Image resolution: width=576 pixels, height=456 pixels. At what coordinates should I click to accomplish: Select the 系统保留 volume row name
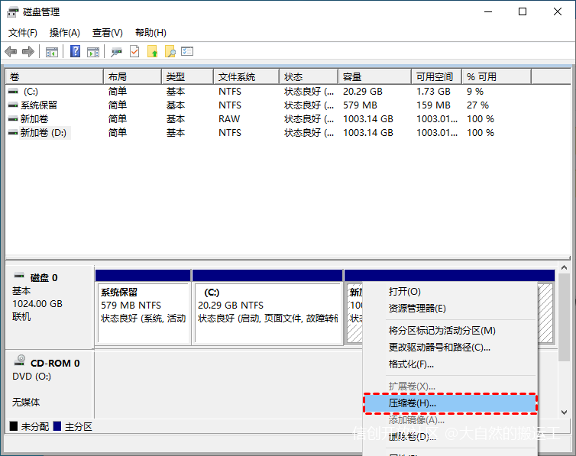pos(39,105)
